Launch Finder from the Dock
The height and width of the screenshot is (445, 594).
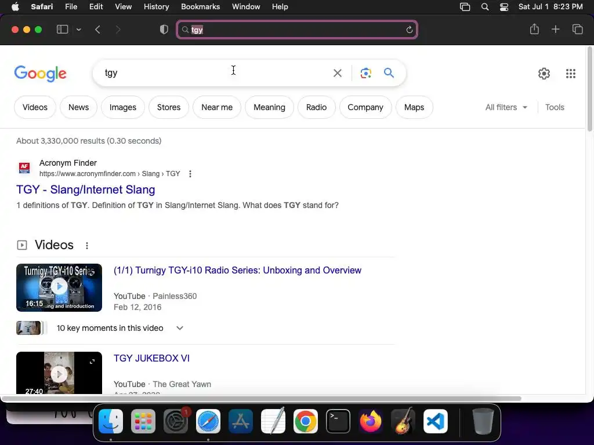tap(111, 421)
